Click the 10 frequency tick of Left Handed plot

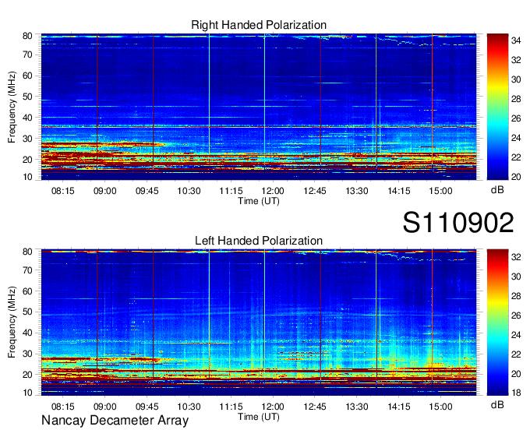tap(27, 393)
